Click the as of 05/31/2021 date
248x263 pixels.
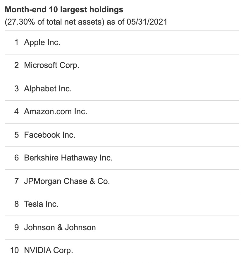[x=137, y=22]
